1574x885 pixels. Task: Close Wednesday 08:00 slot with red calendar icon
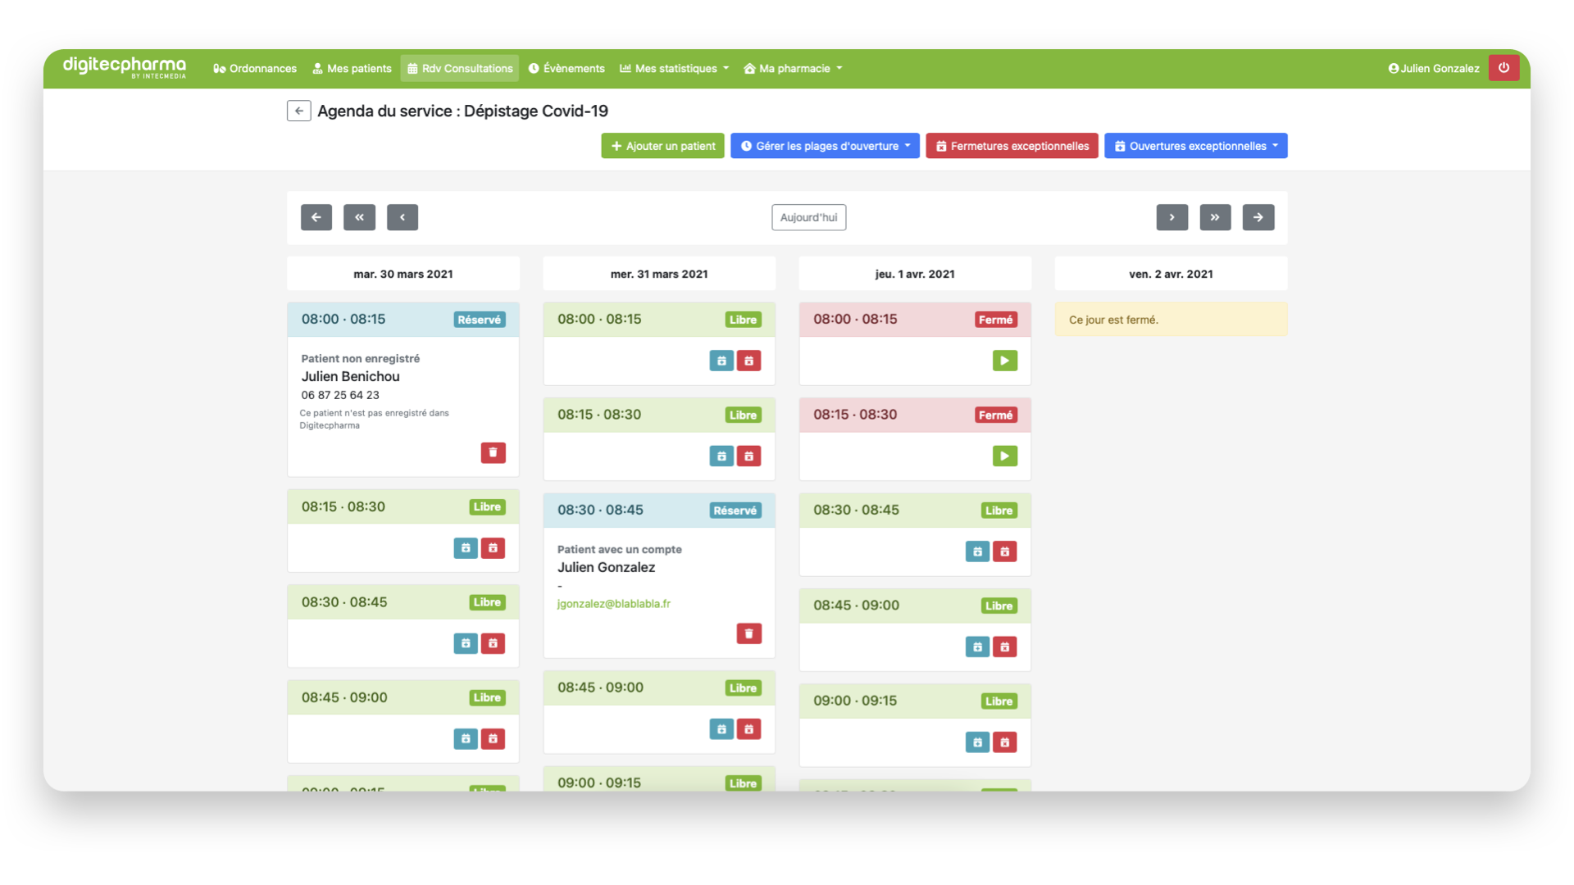[x=748, y=361]
